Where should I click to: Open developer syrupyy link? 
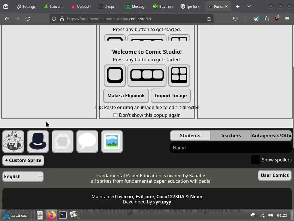162,202
